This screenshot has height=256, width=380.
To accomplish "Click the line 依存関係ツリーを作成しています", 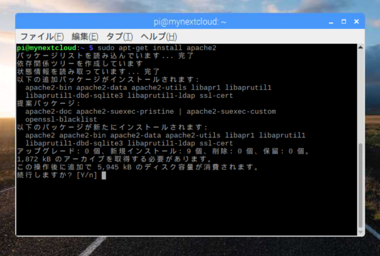I will (80, 64).
